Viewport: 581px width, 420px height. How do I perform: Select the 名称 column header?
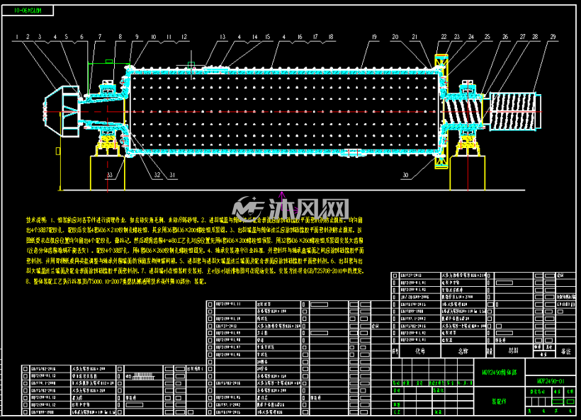(x=463, y=351)
